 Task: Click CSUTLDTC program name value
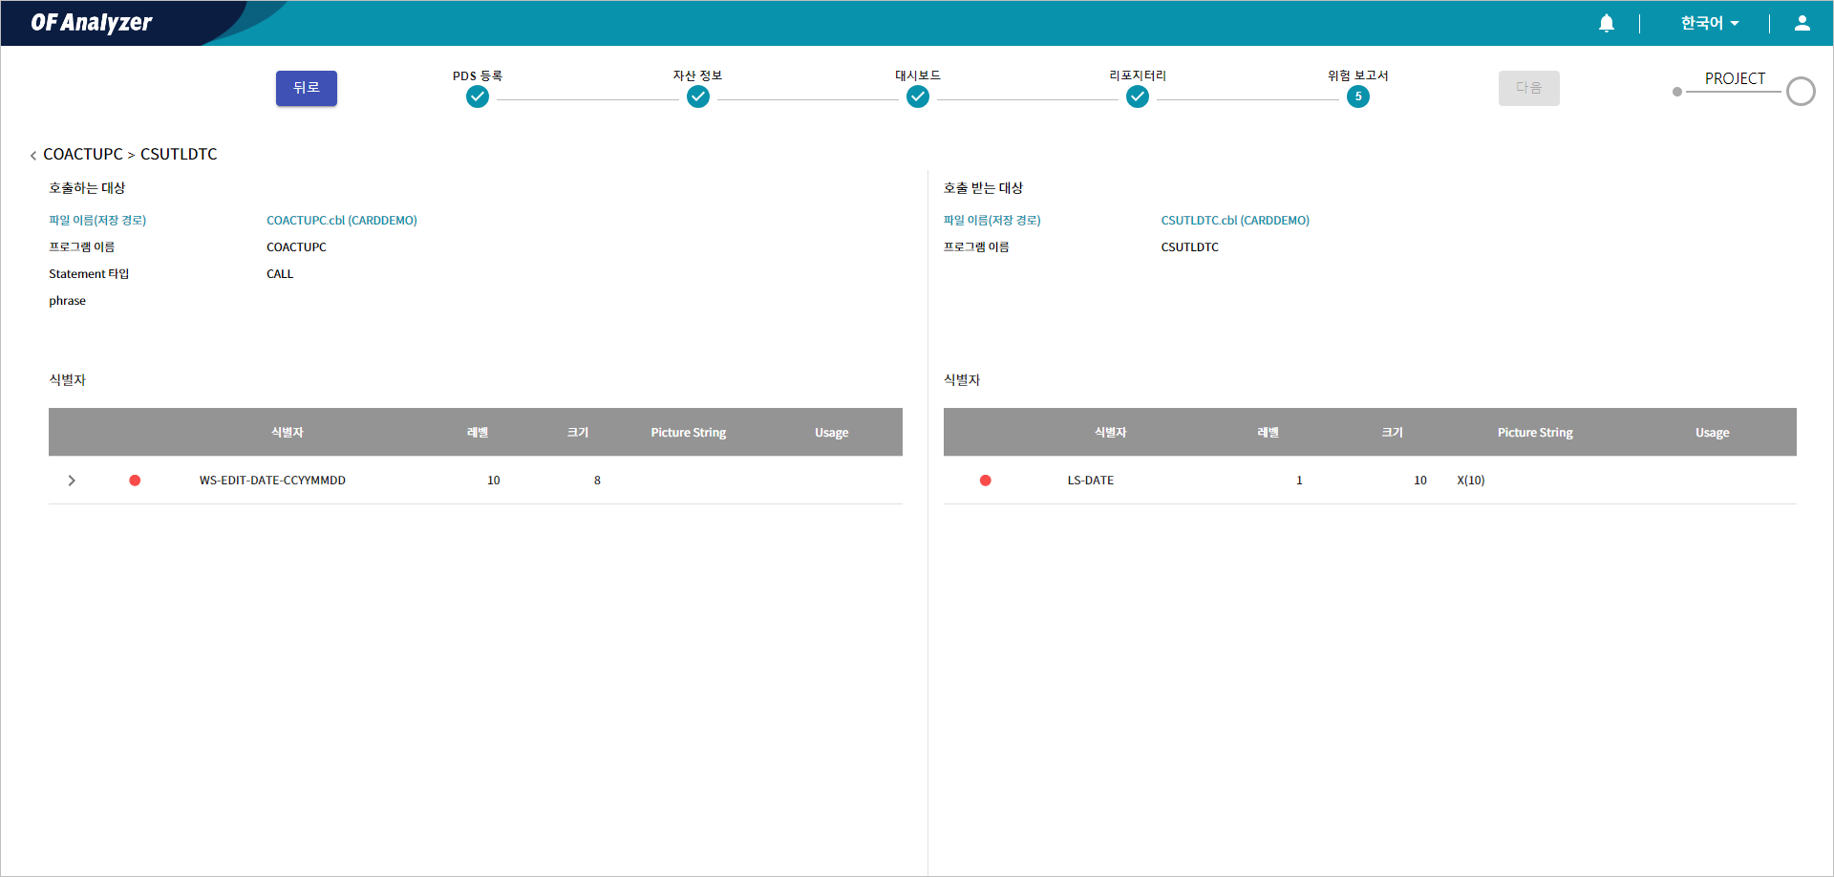[x=1189, y=246]
